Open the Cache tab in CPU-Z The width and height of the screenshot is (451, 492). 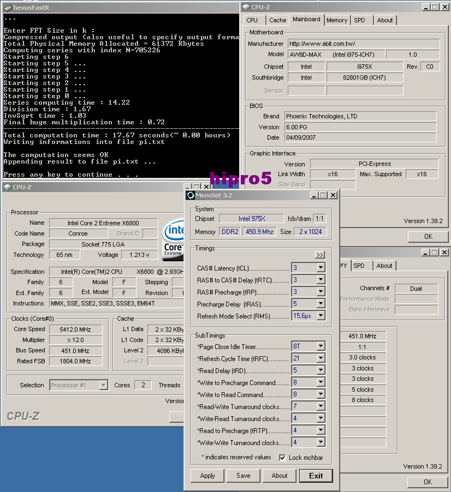277,20
